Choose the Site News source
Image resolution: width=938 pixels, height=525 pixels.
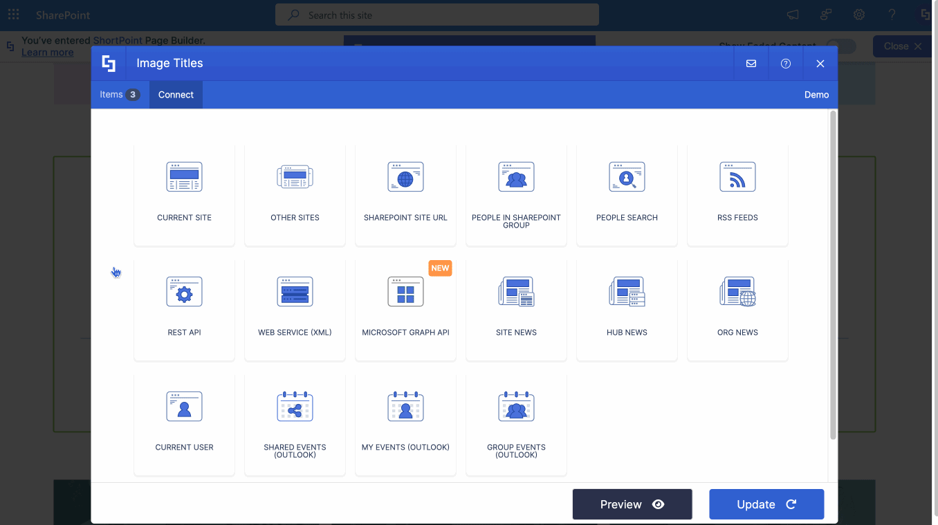pos(516,309)
